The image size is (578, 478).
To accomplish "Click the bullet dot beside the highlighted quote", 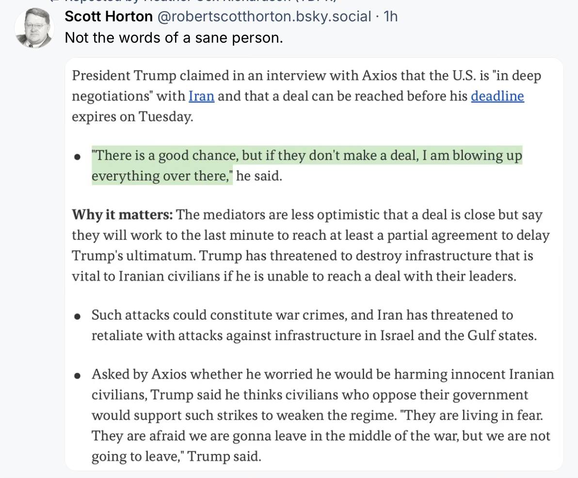I will pos(78,158).
